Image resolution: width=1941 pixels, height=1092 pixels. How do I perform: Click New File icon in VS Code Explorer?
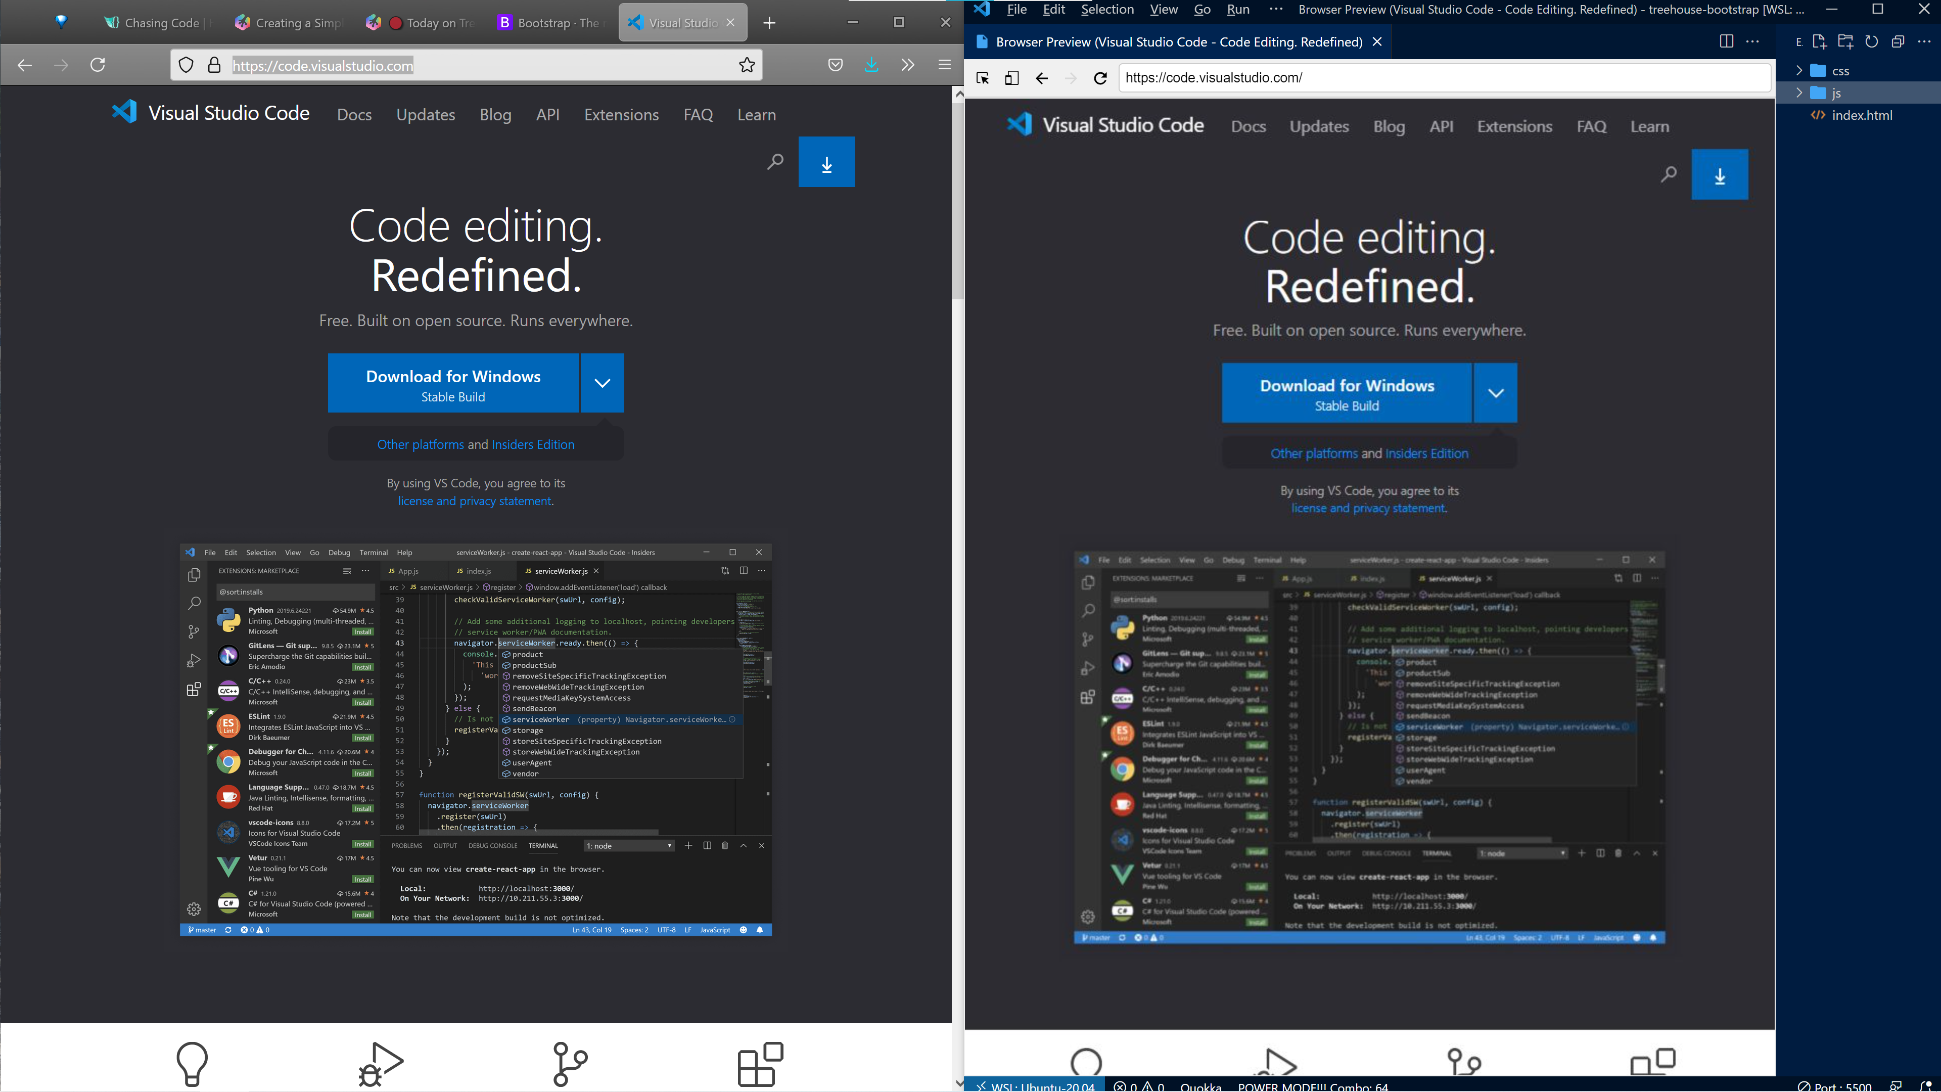(x=1819, y=41)
